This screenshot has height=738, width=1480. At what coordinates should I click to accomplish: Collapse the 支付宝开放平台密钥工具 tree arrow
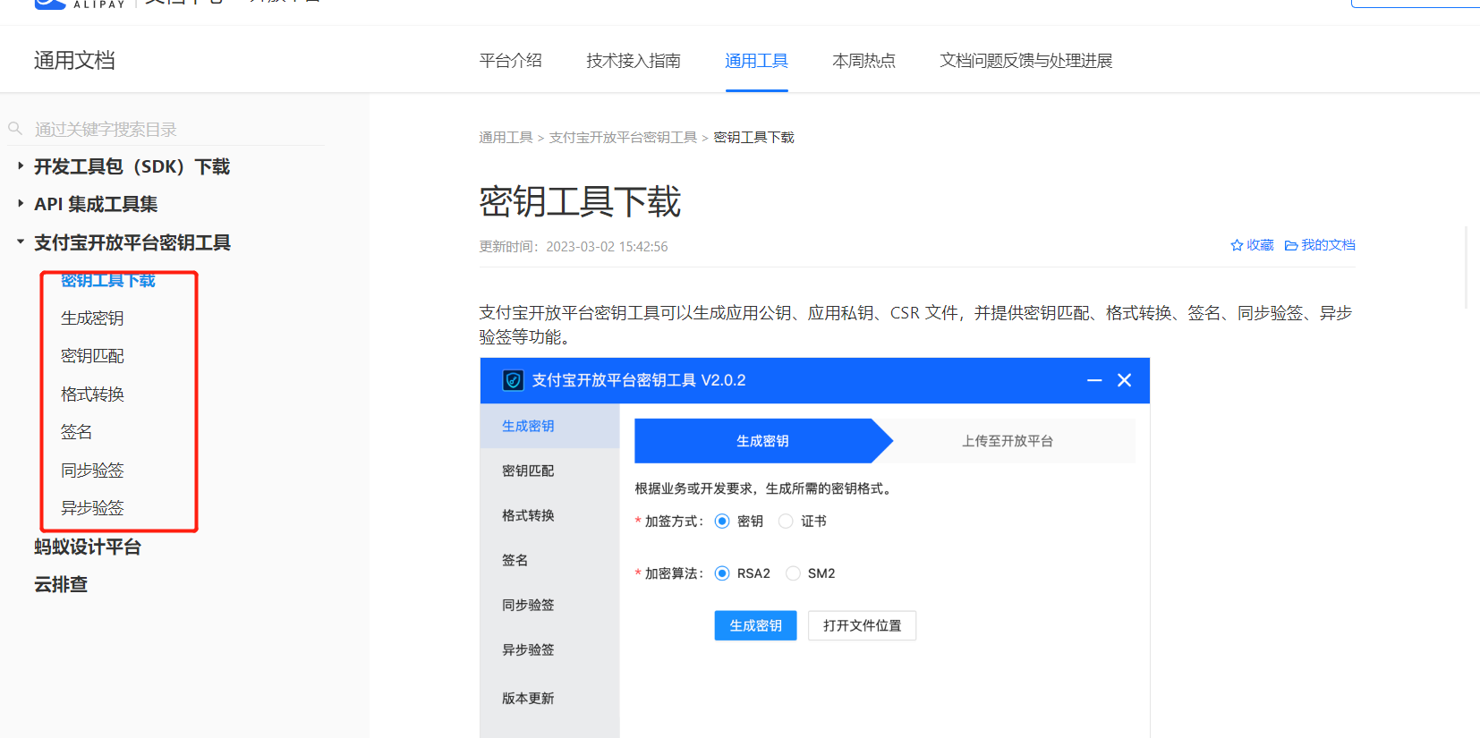click(x=21, y=242)
